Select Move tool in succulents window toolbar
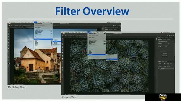The image size is (181, 101). pos(63,39)
